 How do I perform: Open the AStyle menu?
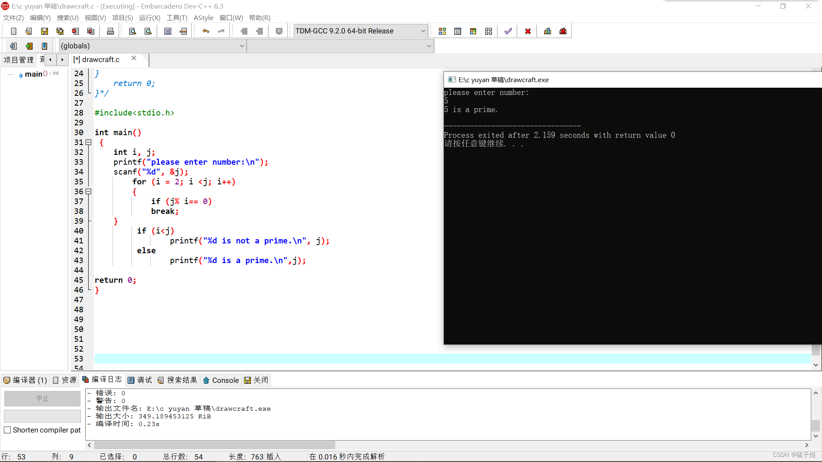tap(203, 18)
